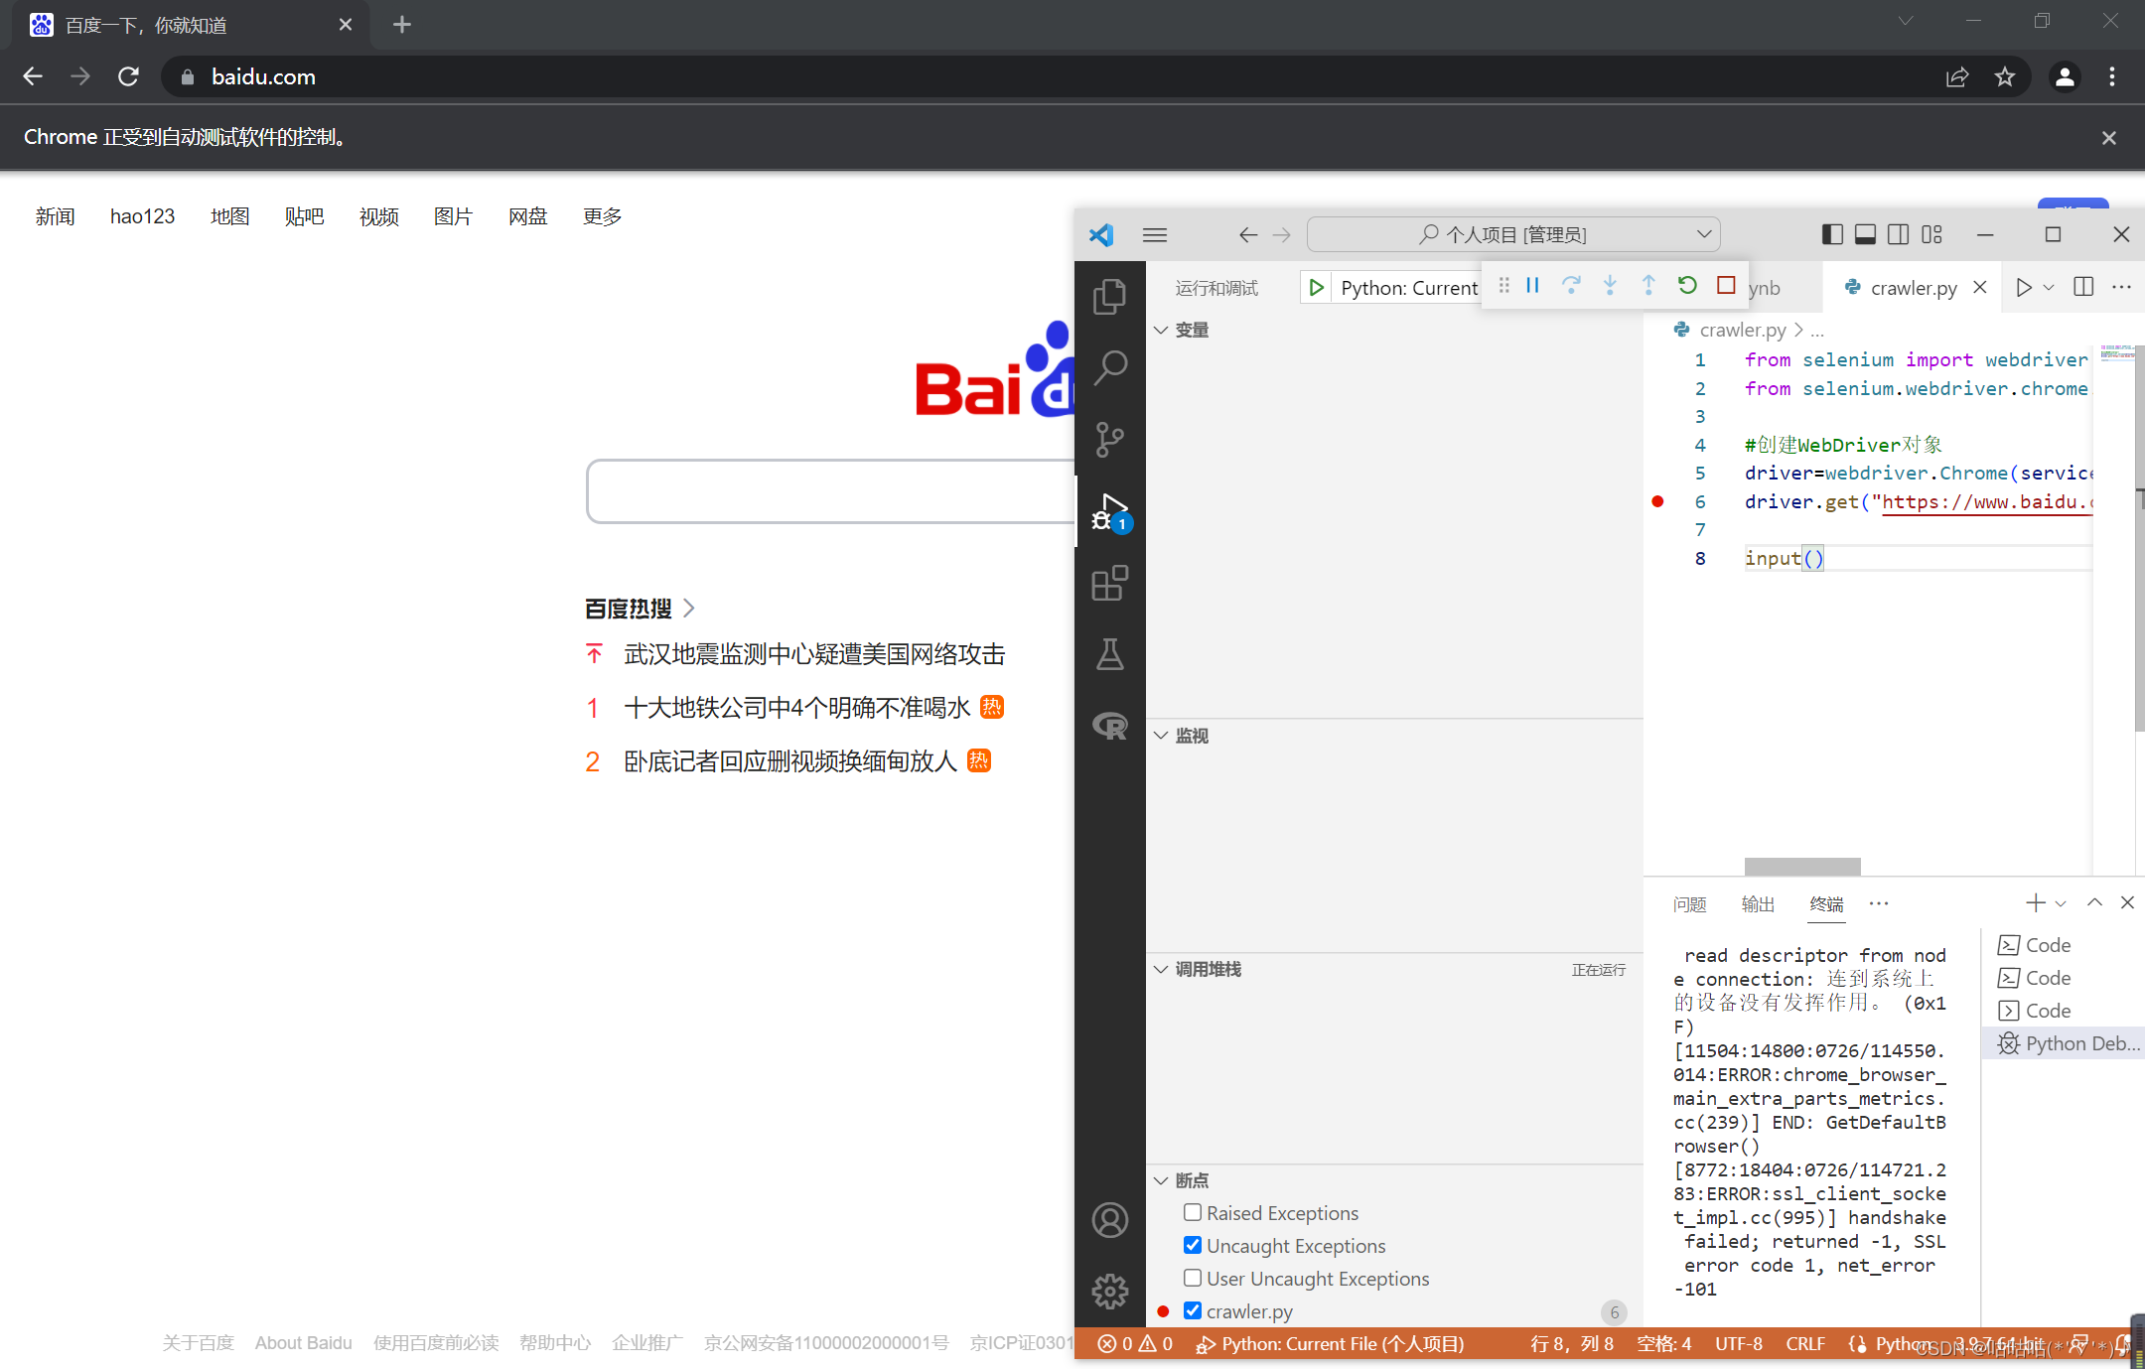
Task: Select the crawler.py editor tab
Action: [1914, 288]
